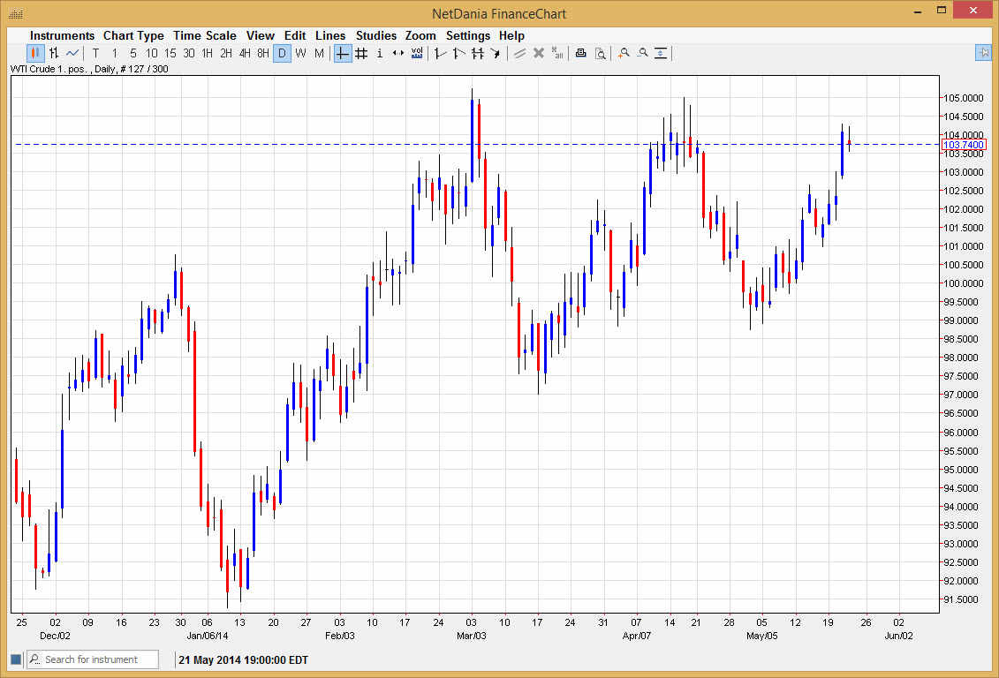Toggle the crosshair cursor button
The width and height of the screenshot is (999, 678).
click(342, 54)
